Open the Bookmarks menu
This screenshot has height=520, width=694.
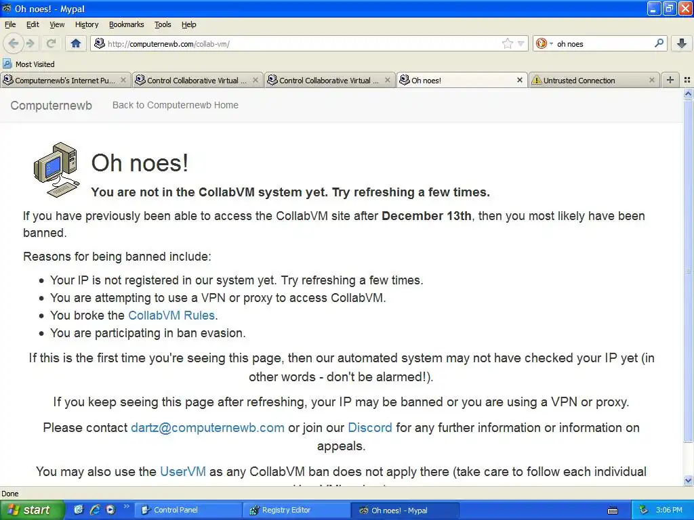127,24
